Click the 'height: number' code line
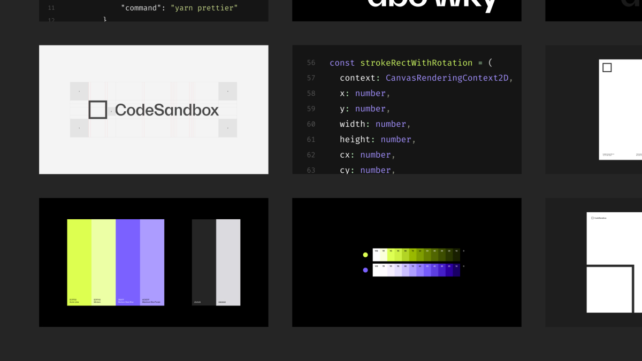 (x=378, y=140)
